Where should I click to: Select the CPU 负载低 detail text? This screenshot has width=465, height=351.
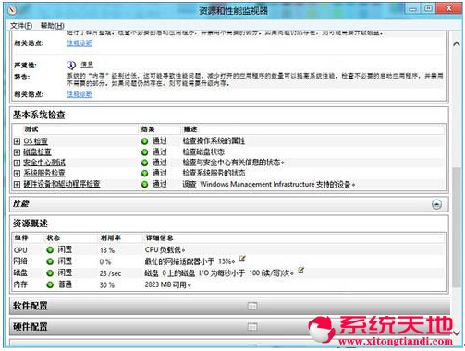coord(165,249)
